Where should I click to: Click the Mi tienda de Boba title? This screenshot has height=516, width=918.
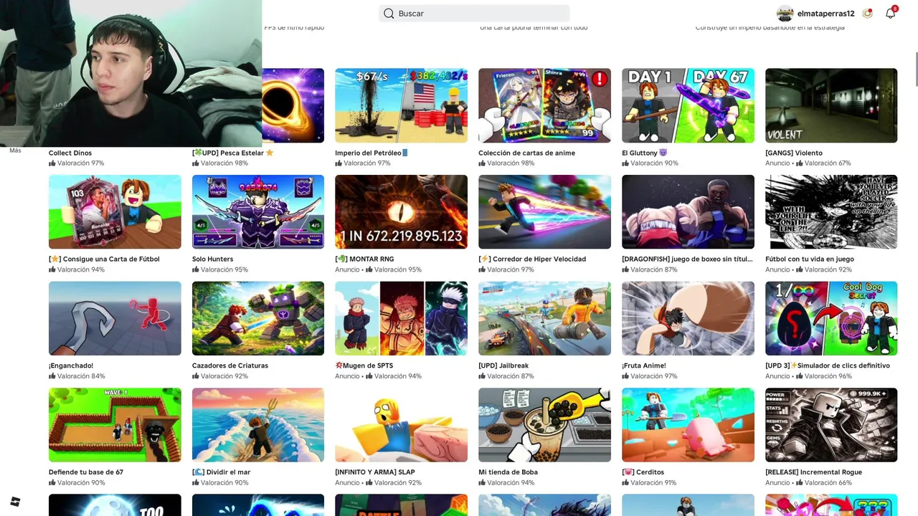point(508,472)
